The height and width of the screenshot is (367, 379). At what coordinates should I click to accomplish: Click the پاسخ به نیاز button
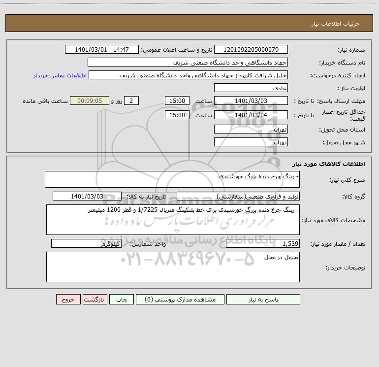click(263, 299)
